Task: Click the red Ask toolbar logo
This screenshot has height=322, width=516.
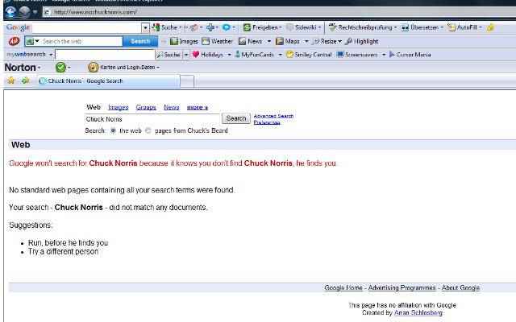Action: (14, 41)
